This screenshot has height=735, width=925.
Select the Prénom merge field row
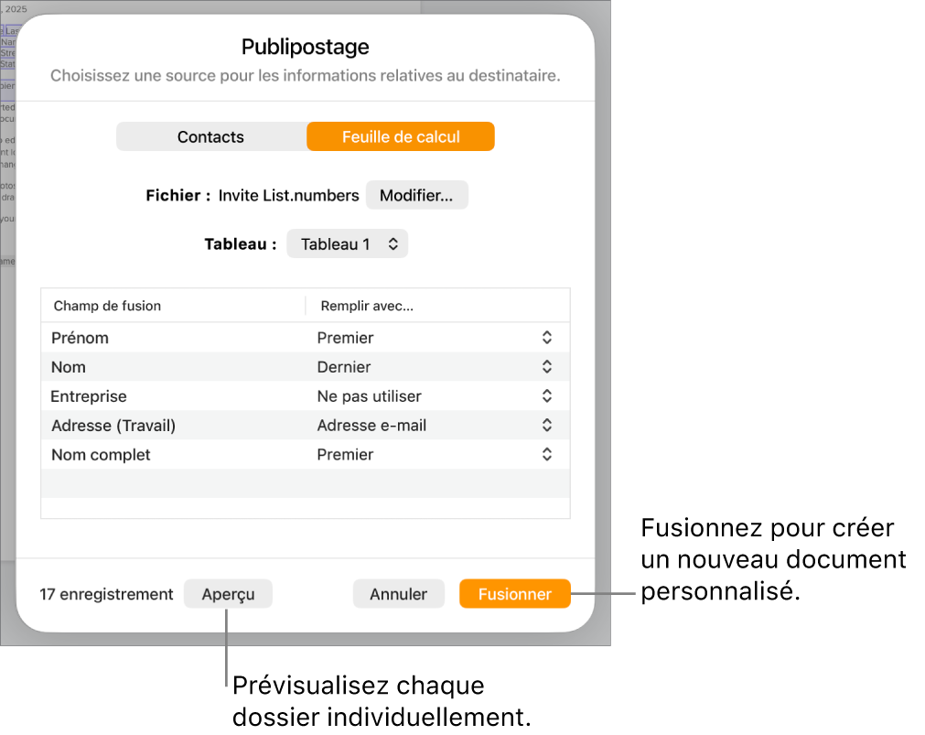point(165,338)
